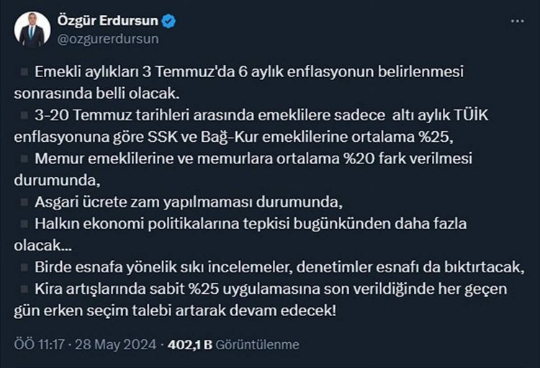Open the 402,1 B Görüntülenme view count
This screenshot has width=540, height=368.
coord(233,345)
